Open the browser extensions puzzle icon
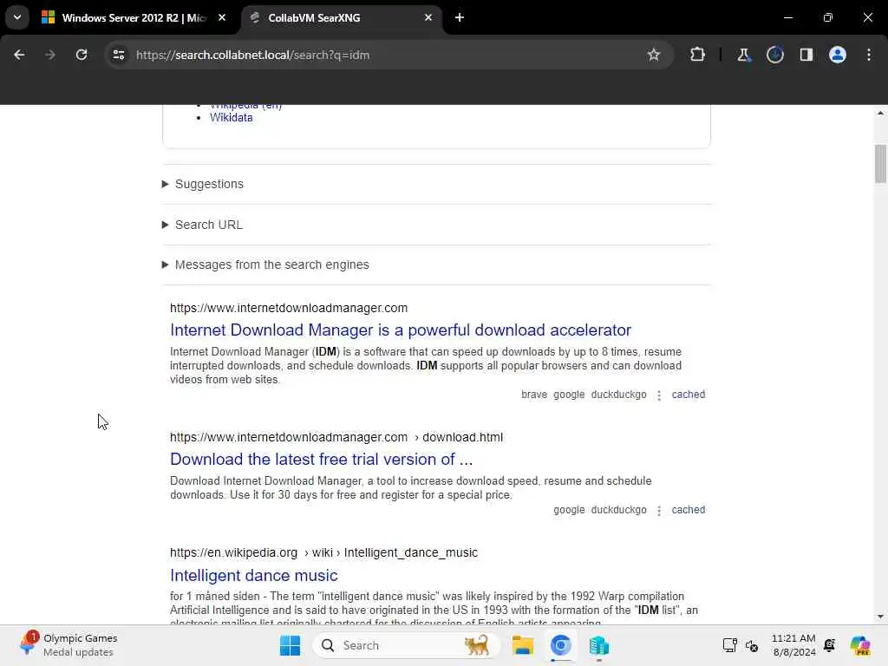The width and height of the screenshot is (888, 666). coord(698,55)
